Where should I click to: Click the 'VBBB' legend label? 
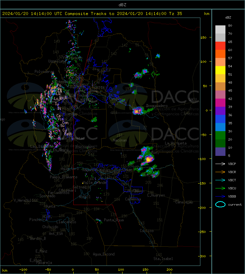tap(232, 196)
